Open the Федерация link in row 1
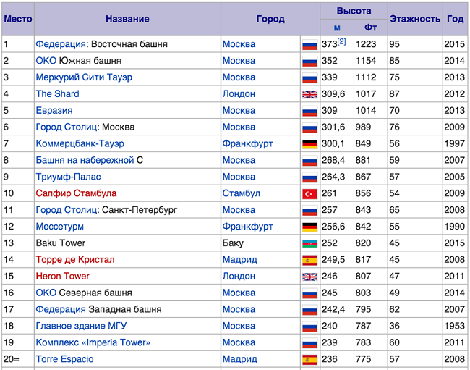470x370 pixels. pos(61,44)
